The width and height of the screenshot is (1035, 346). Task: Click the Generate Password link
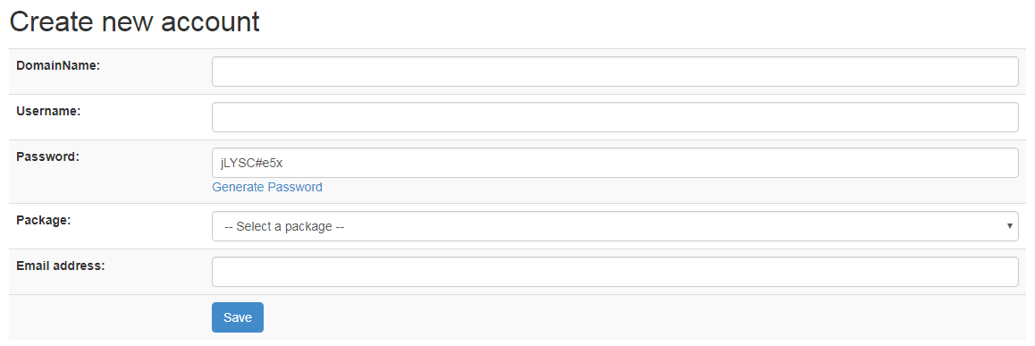pyautogui.click(x=267, y=187)
